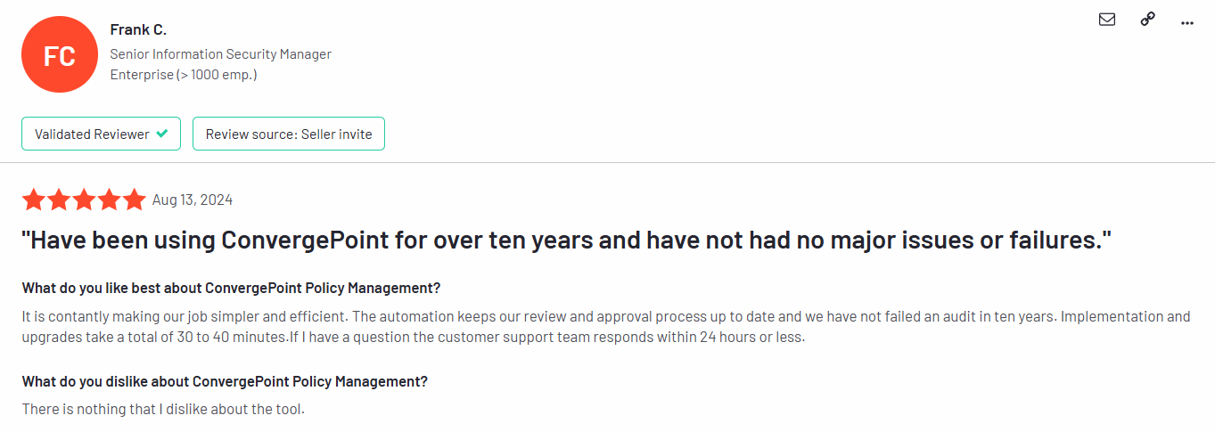
Task: Select the Review source: Seller invite badge
Action: pyautogui.click(x=288, y=134)
